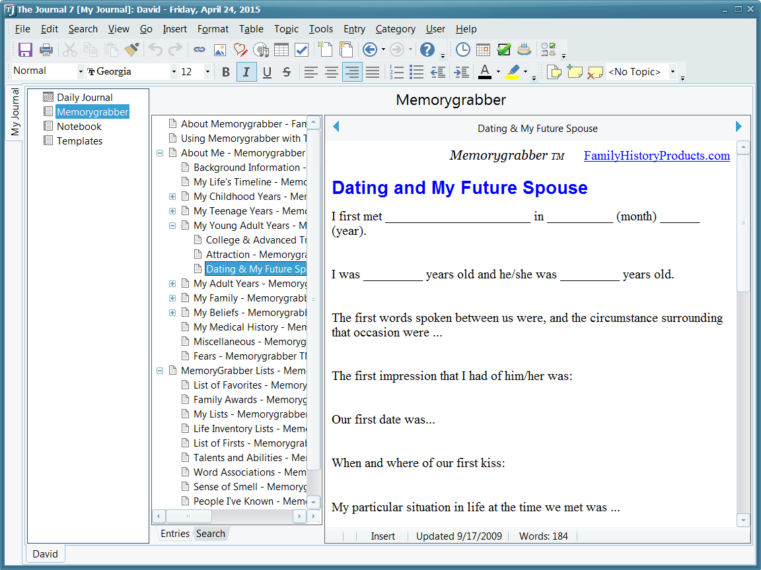Screen dimensions: 761x570
Task: Open Help using the question mark icon
Action: (x=427, y=49)
